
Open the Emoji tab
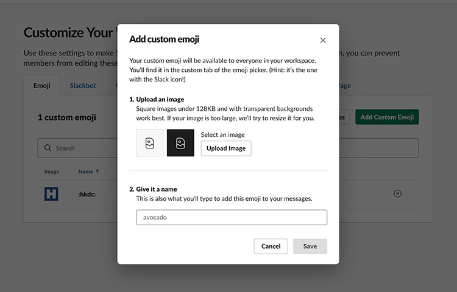[41, 86]
